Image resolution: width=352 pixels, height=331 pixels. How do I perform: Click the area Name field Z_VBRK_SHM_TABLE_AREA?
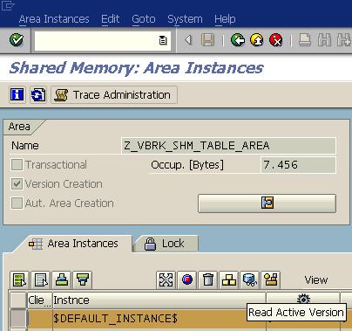[228, 146]
